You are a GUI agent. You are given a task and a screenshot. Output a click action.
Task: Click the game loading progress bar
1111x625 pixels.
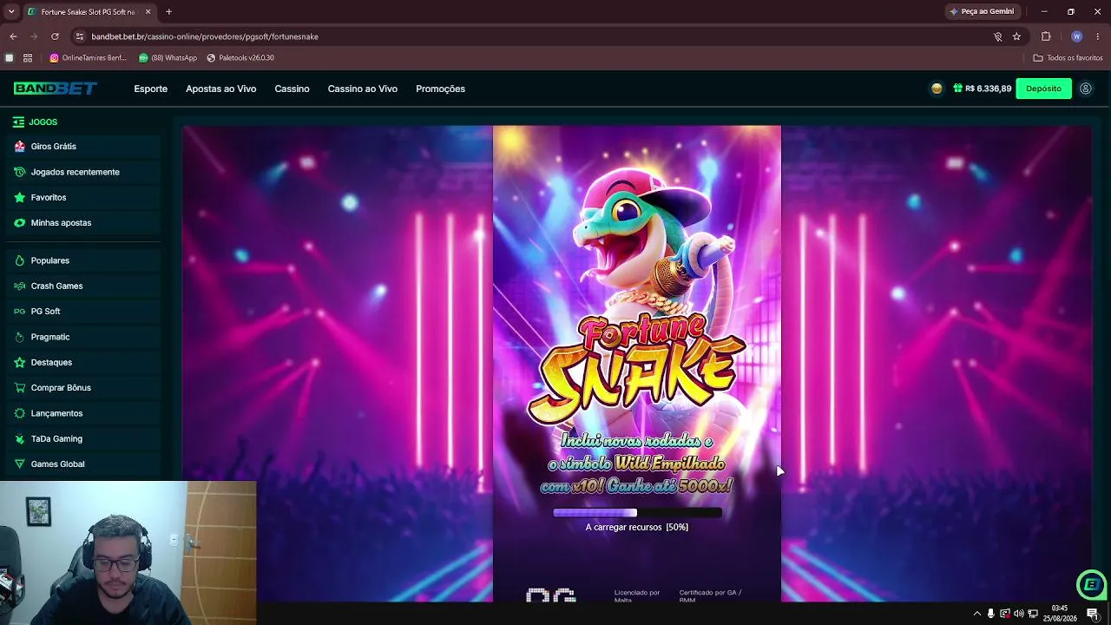point(636,513)
